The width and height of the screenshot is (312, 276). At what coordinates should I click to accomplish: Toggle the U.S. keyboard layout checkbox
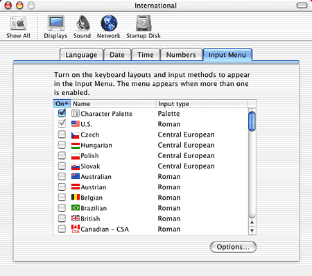click(62, 123)
